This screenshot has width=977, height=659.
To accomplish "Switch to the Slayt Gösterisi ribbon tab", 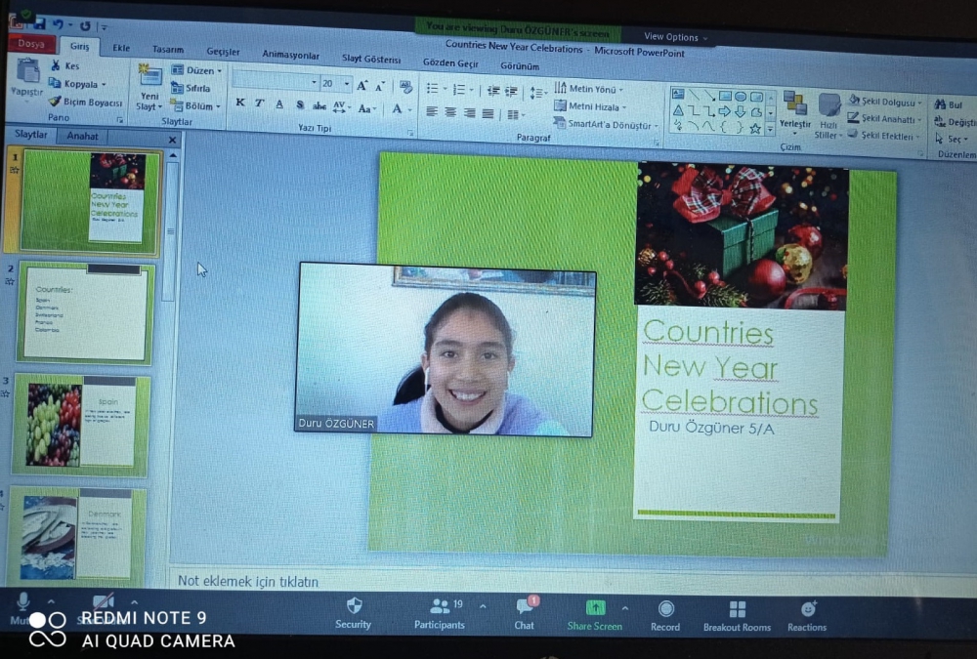I will pos(370,59).
